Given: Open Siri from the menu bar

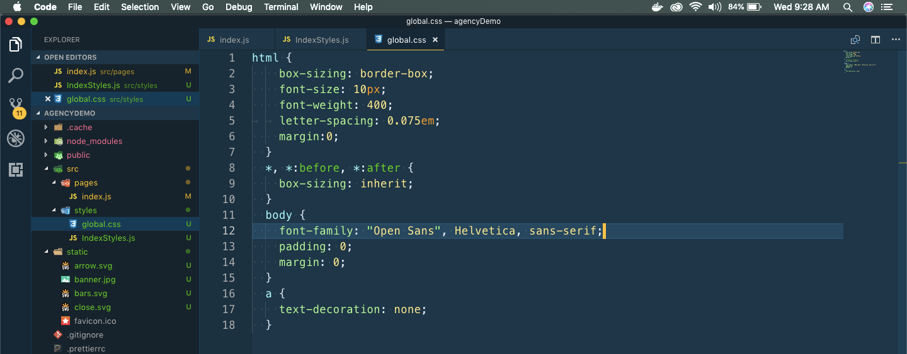Looking at the screenshot, I should tap(869, 7).
